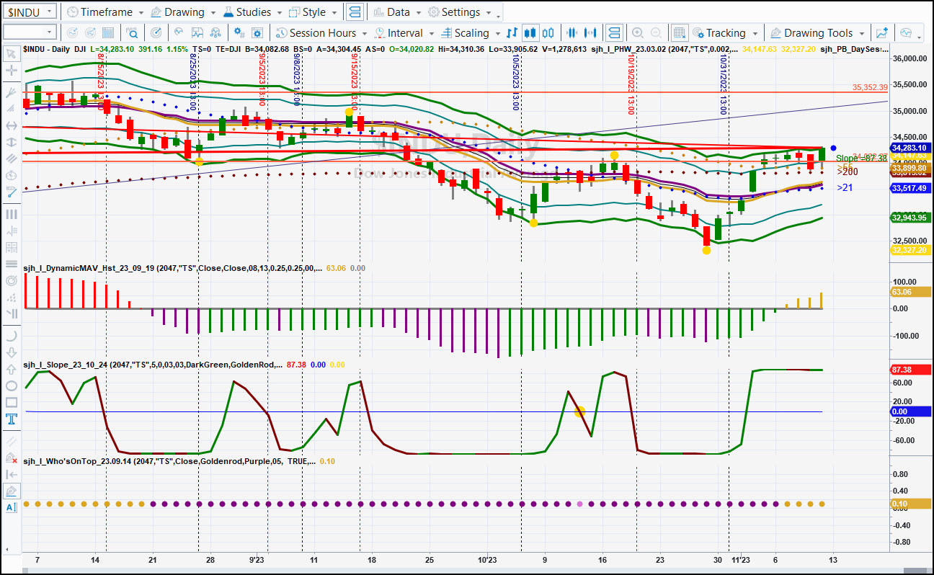Click the add chart plus icon
Viewport: 934px width, 575px height.
pos(882,33)
